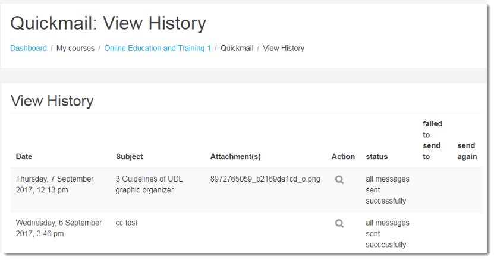Go to Dashboard breadcrumb link

pyautogui.click(x=29, y=49)
